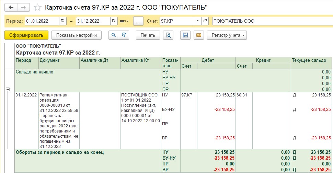Screen dimensions: 333x173
Task: Open the Регистр учета dropdown menu
Action: (227, 35)
